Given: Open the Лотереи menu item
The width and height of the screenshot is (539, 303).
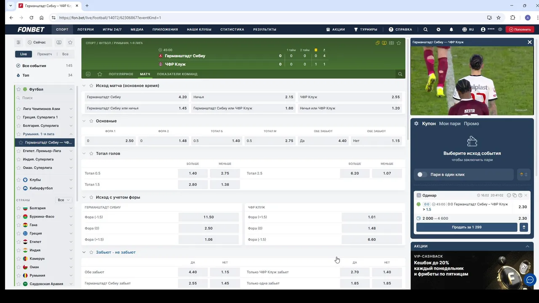Looking at the screenshot, I should pyautogui.click(x=85, y=29).
